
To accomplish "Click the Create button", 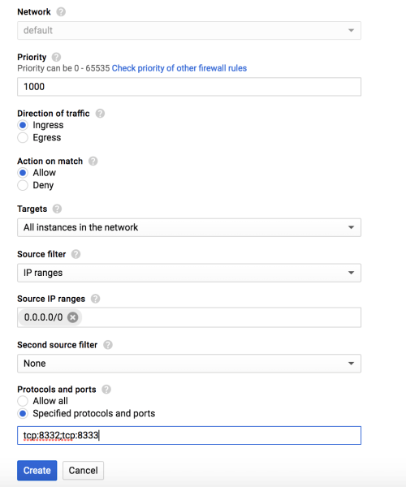I will click(37, 471).
